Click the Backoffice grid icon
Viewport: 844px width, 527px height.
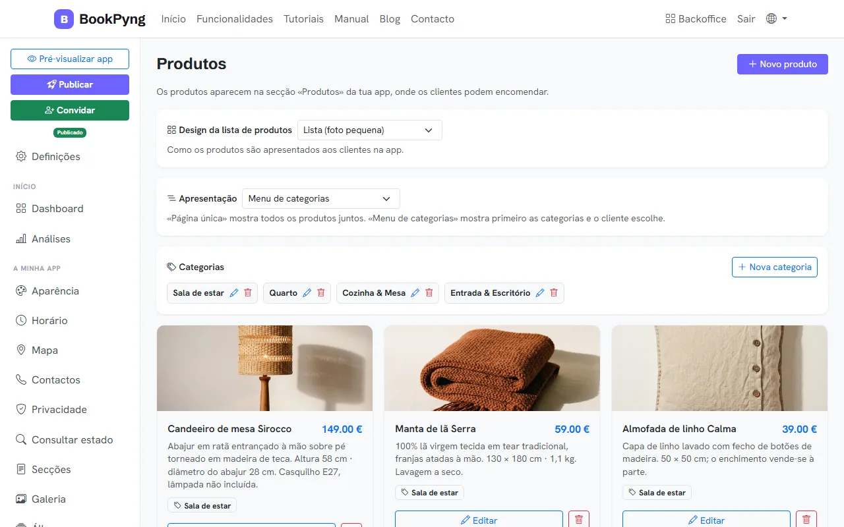tap(671, 19)
